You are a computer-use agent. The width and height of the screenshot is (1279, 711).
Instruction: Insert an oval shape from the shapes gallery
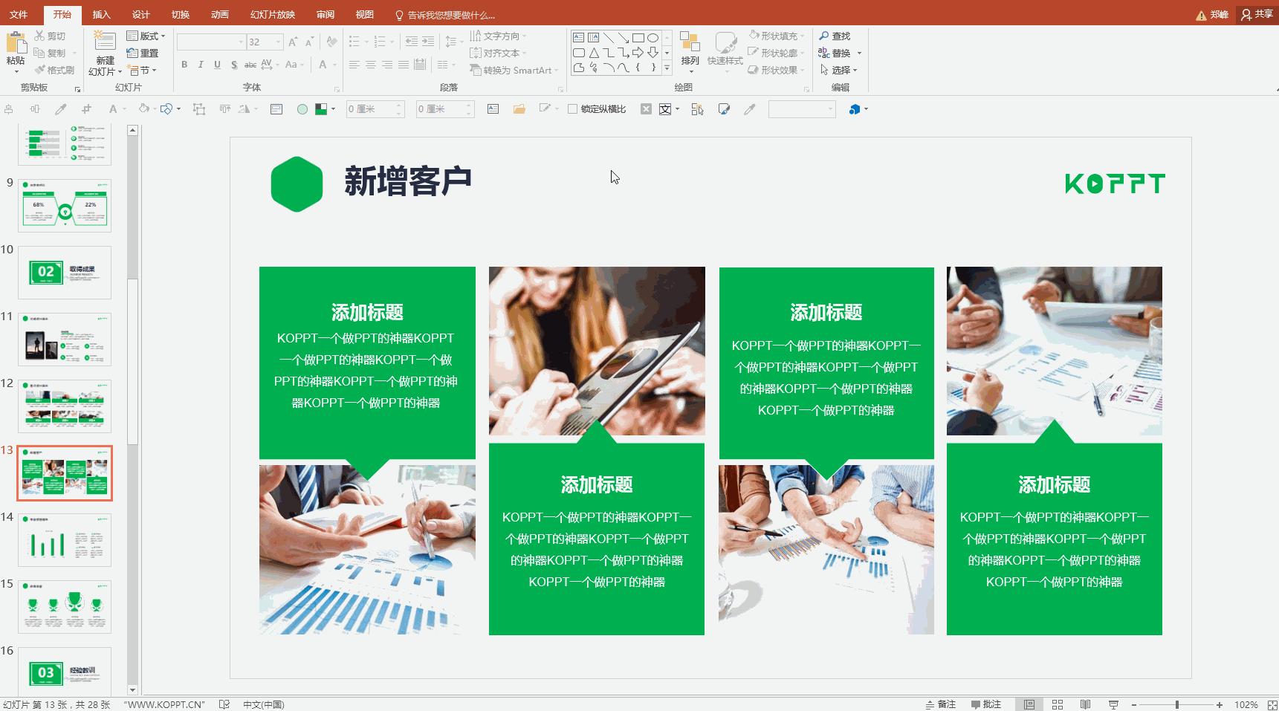pyautogui.click(x=653, y=36)
